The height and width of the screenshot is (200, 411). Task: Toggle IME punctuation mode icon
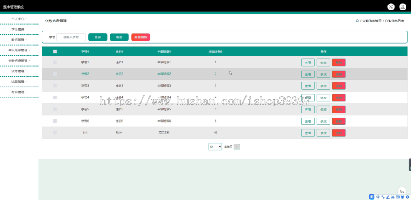pos(383,197)
